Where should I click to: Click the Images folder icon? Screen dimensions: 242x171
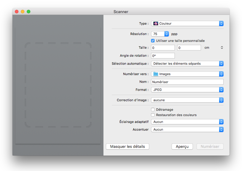(x=155, y=74)
